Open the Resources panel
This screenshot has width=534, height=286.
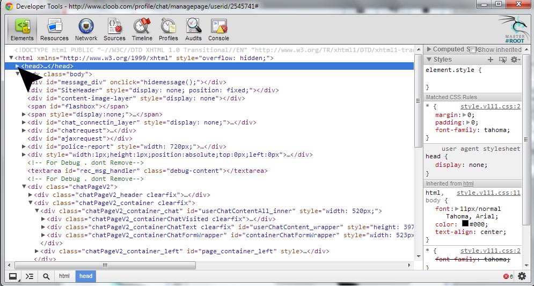(x=54, y=30)
